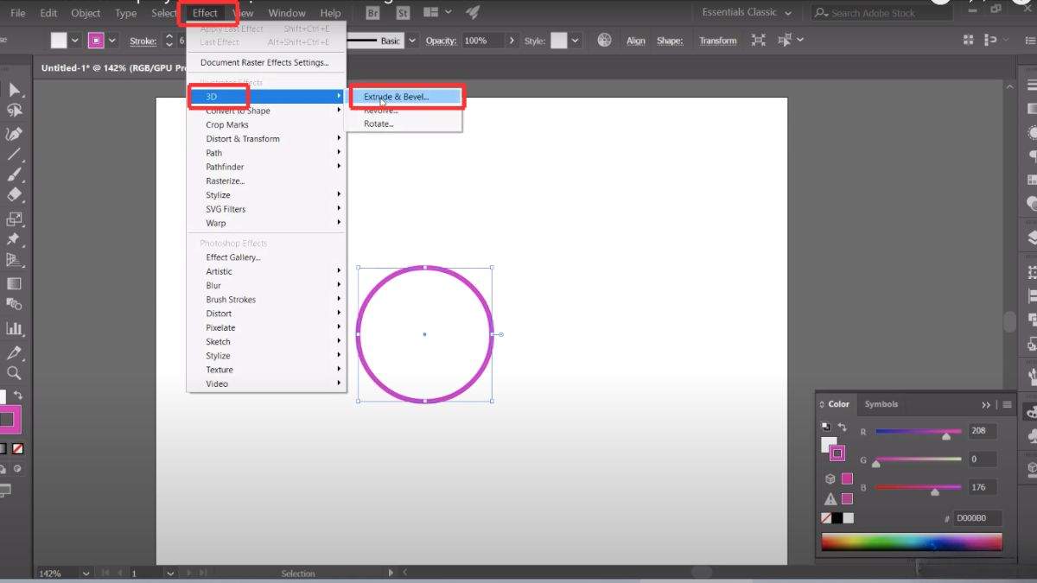The height and width of the screenshot is (583, 1037).
Task: Open the Object menu
Action: (x=86, y=13)
